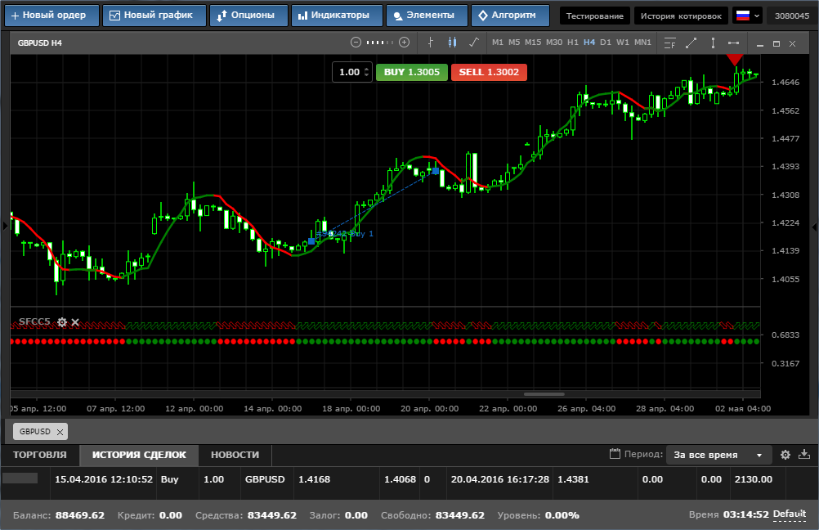Switch to the ТОРГОВЛЯ tab
Viewport: 819px width, 530px height.
coord(40,455)
